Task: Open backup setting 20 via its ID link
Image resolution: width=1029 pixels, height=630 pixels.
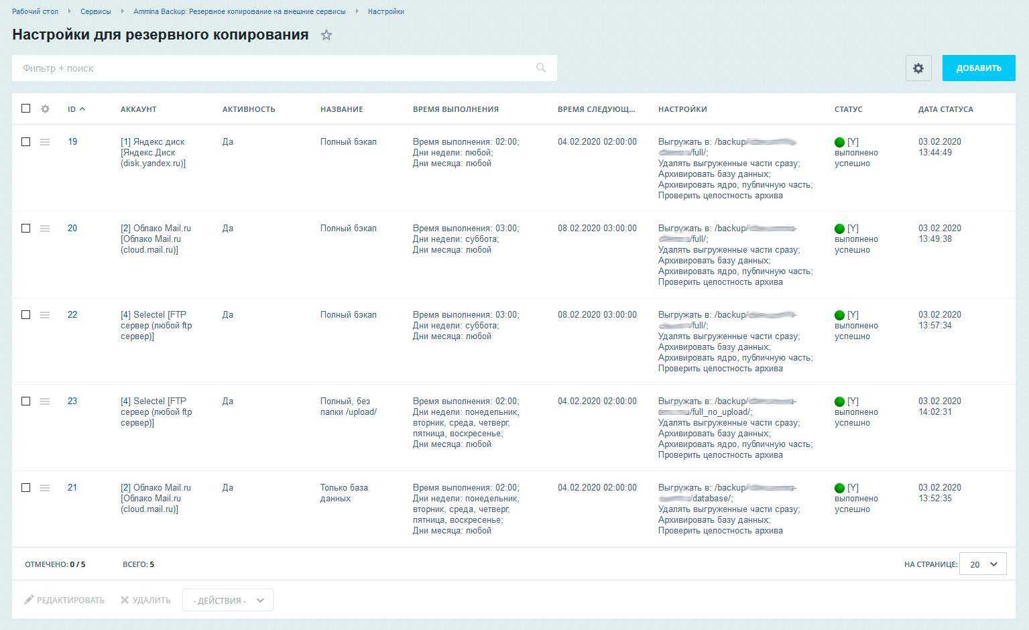Action: [72, 228]
